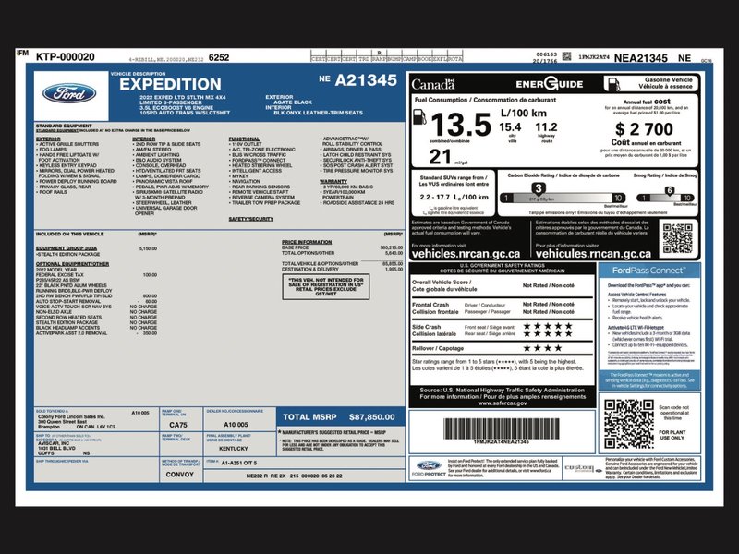Click the FordPass Connect panel heading
The width and height of the screenshot is (739, 554).
[649, 271]
